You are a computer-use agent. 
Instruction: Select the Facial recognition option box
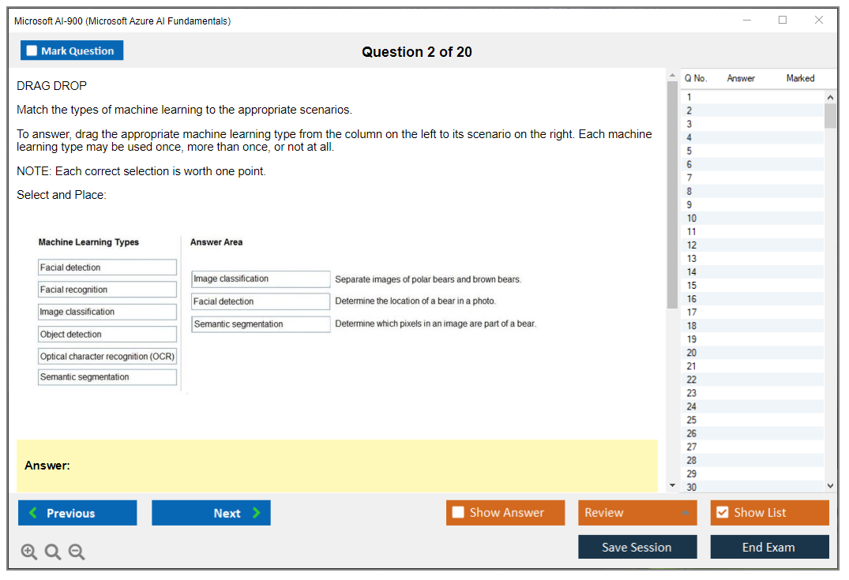point(107,289)
